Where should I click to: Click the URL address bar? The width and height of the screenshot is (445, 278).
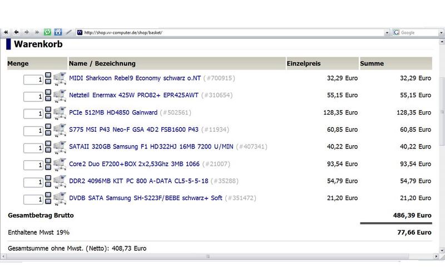pos(233,33)
